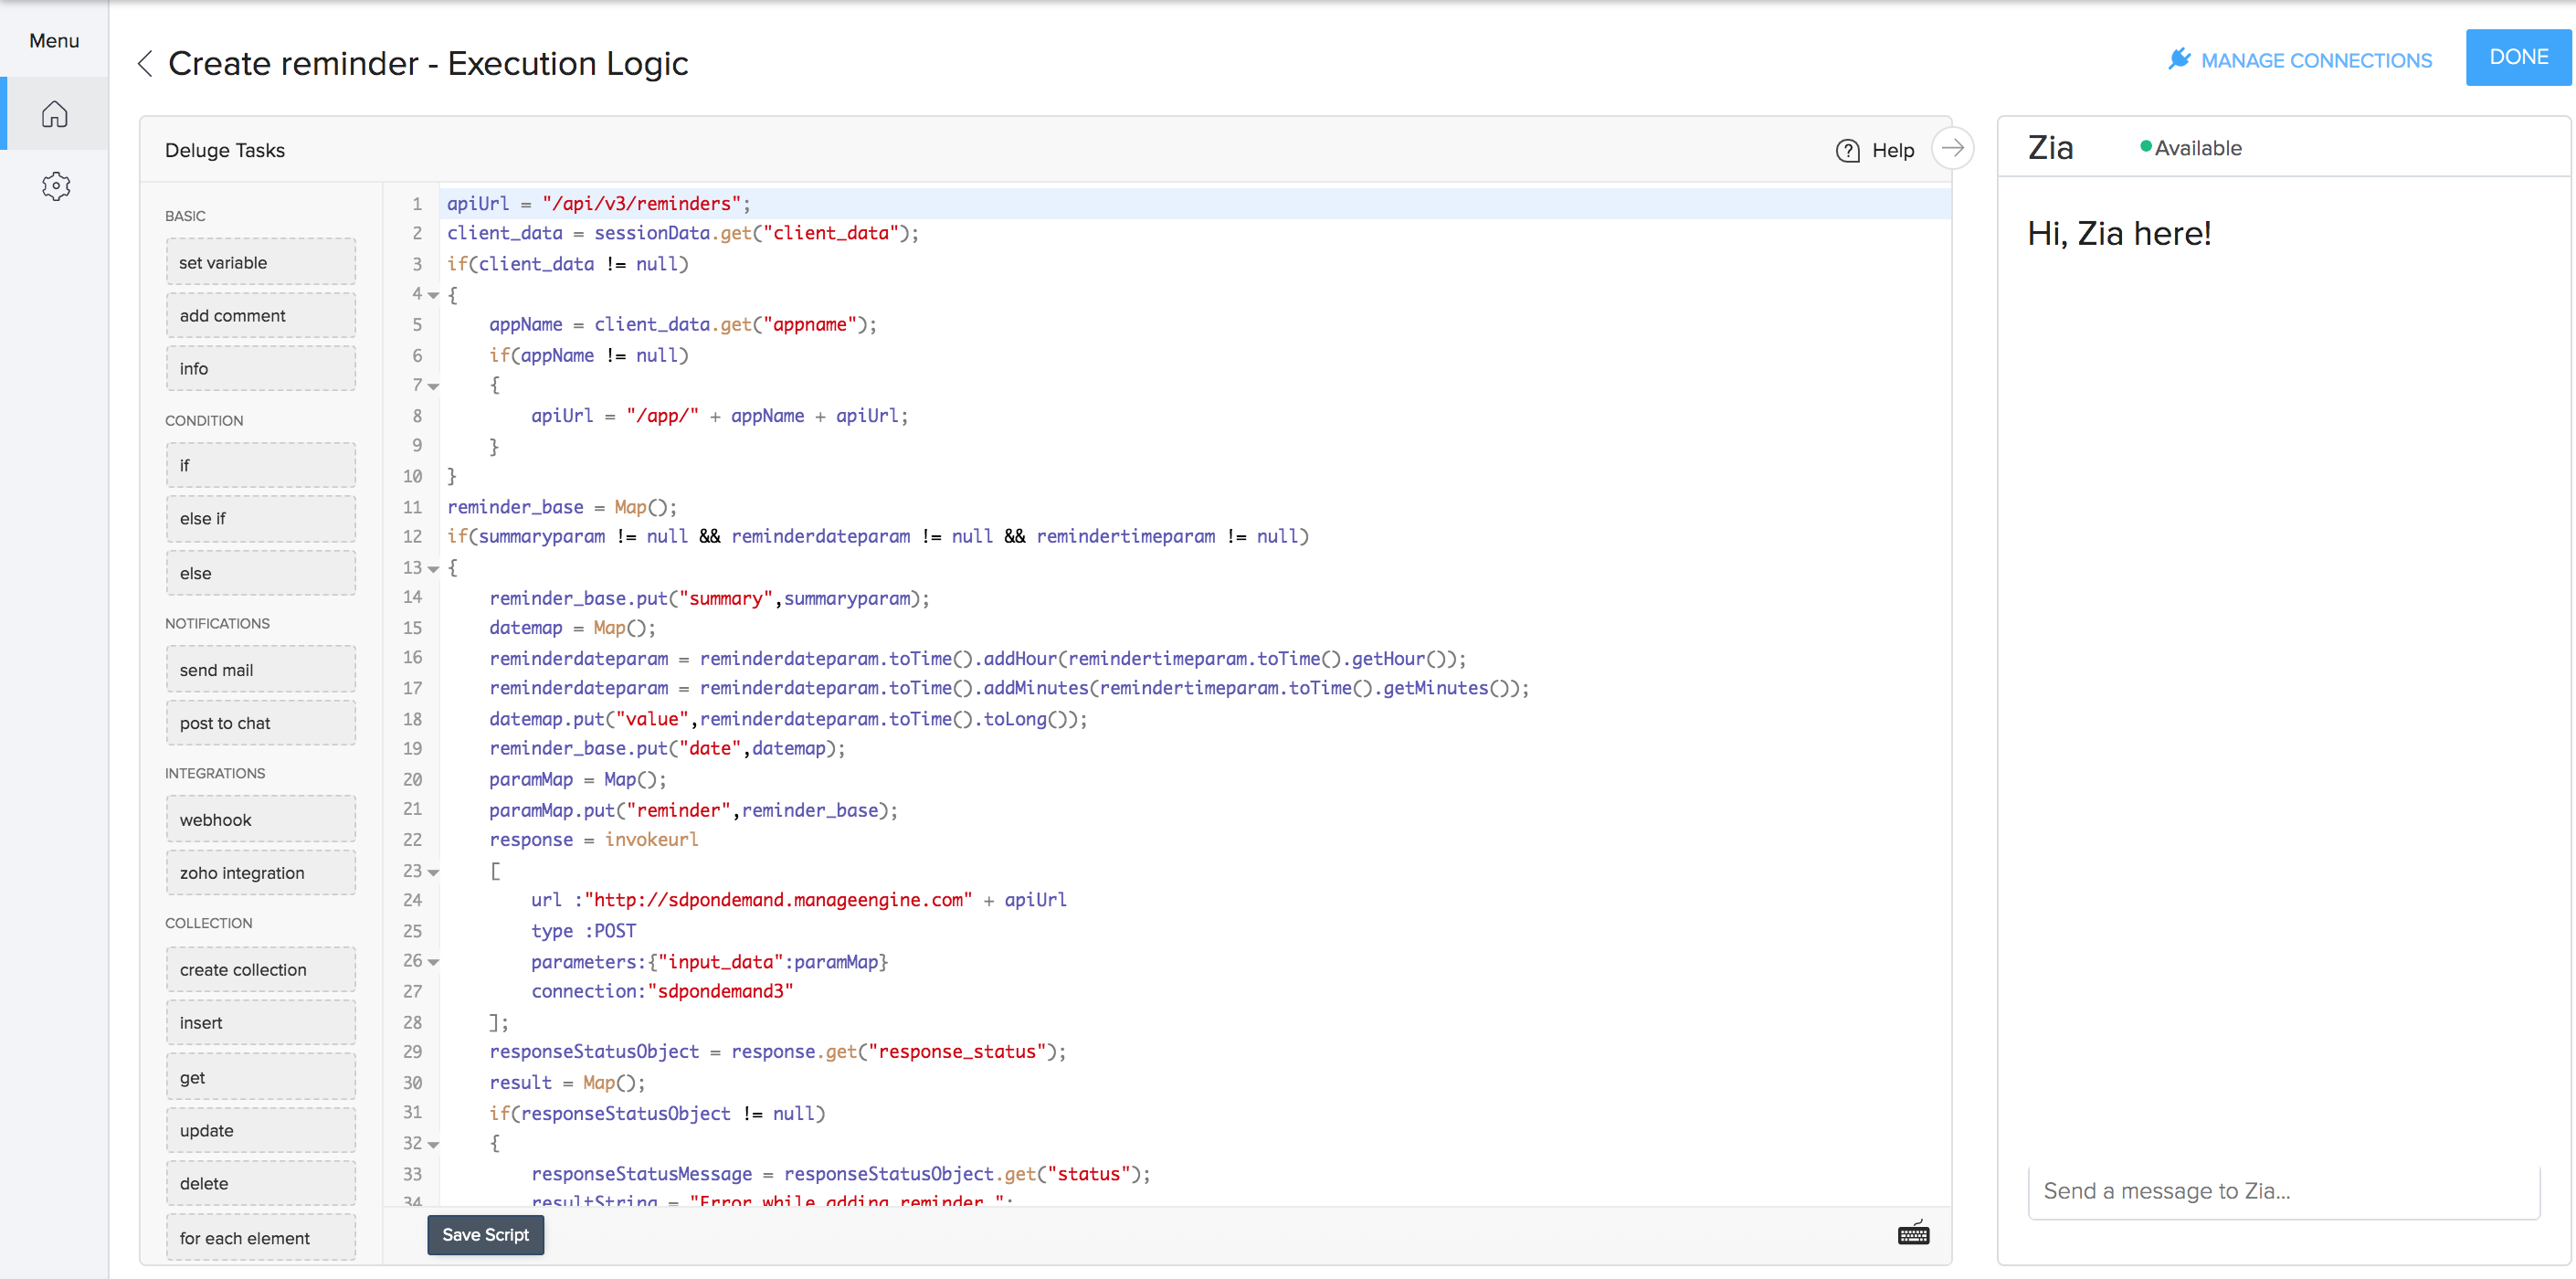Select the 'for each element' task
The image size is (2576, 1279).
[261, 1238]
